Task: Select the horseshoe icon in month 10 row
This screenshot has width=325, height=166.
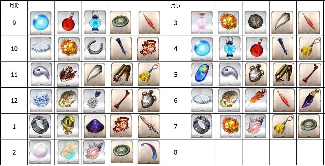Action: point(95,49)
